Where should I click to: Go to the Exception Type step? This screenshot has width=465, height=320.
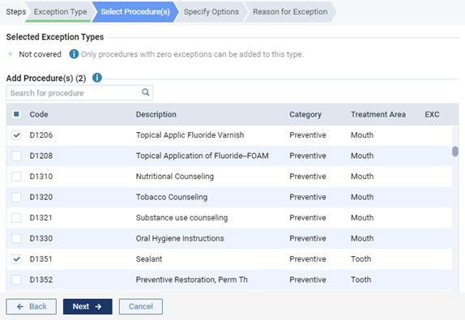tap(60, 12)
